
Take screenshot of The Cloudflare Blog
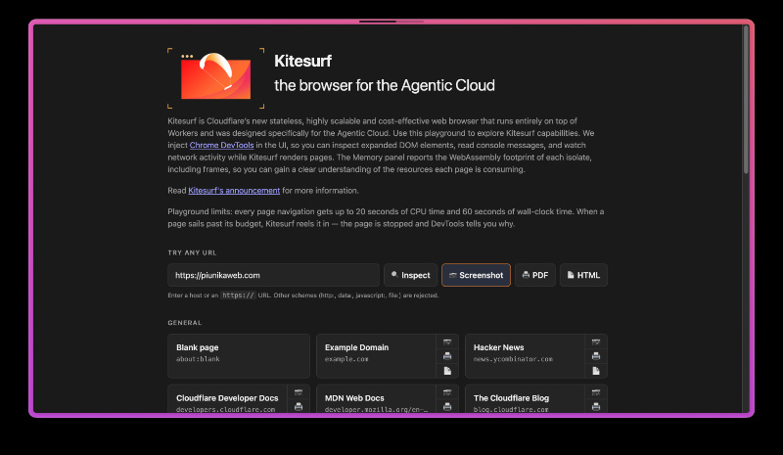point(596,392)
